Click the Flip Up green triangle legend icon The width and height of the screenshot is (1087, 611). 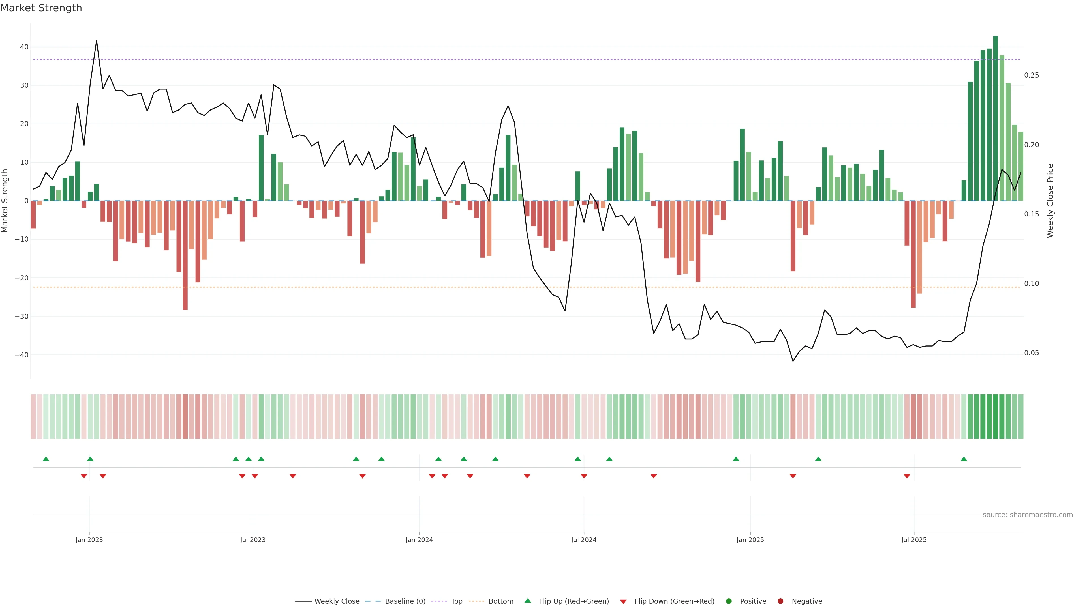pyautogui.click(x=527, y=601)
